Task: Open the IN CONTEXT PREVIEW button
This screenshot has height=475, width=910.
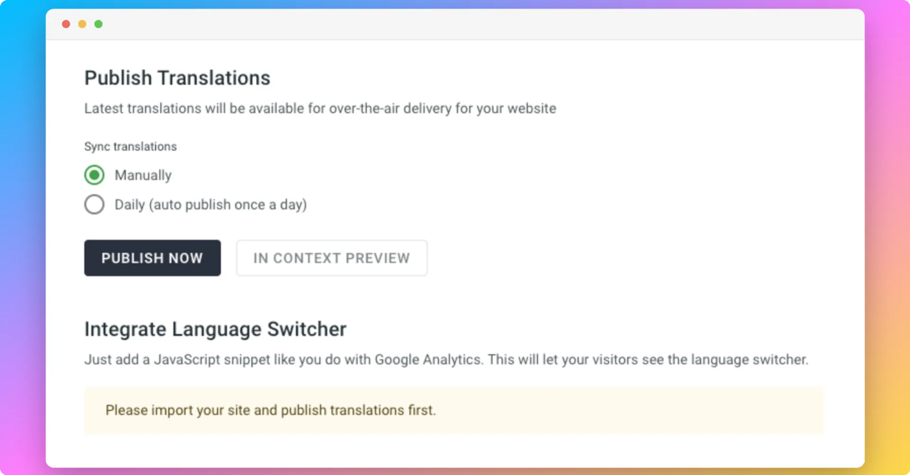Action: (x=332, y=258)
